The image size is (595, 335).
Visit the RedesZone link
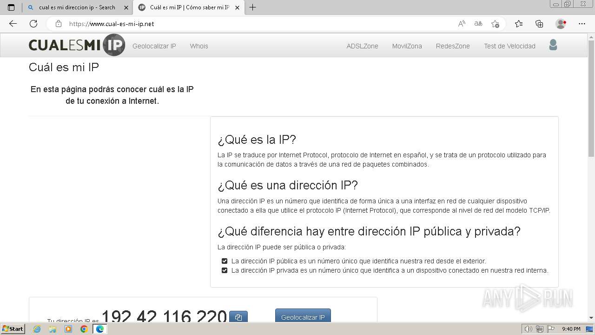coord(453,46)
